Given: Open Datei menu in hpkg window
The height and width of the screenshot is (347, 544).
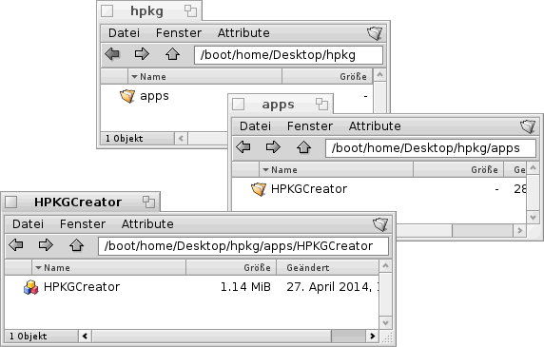Looking at the screenshot, I should [x=124, y=33].
